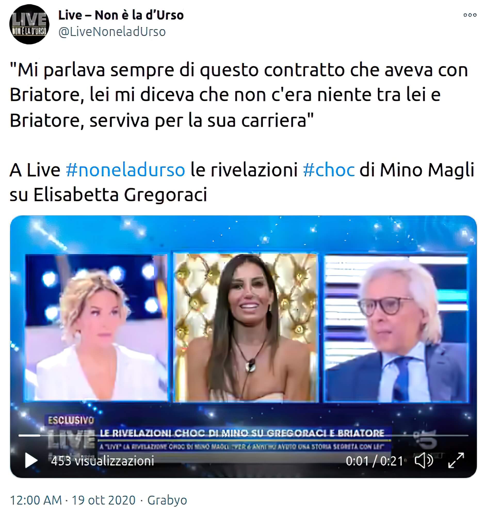Click the @LiveNoneladUrso handle
Image resolution: width=485 pixels, height=515 pixels.
tap(112, 32)
